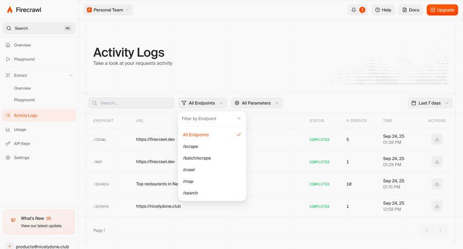Navigate to Usage in sidebar
This screenshot has height=249, width=463.
point(20,130)
